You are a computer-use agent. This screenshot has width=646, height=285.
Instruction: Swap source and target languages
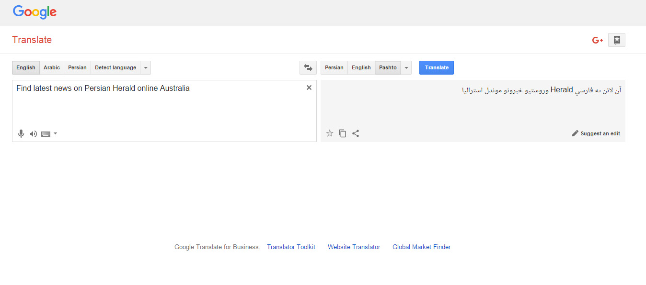[x=308, y=67]
